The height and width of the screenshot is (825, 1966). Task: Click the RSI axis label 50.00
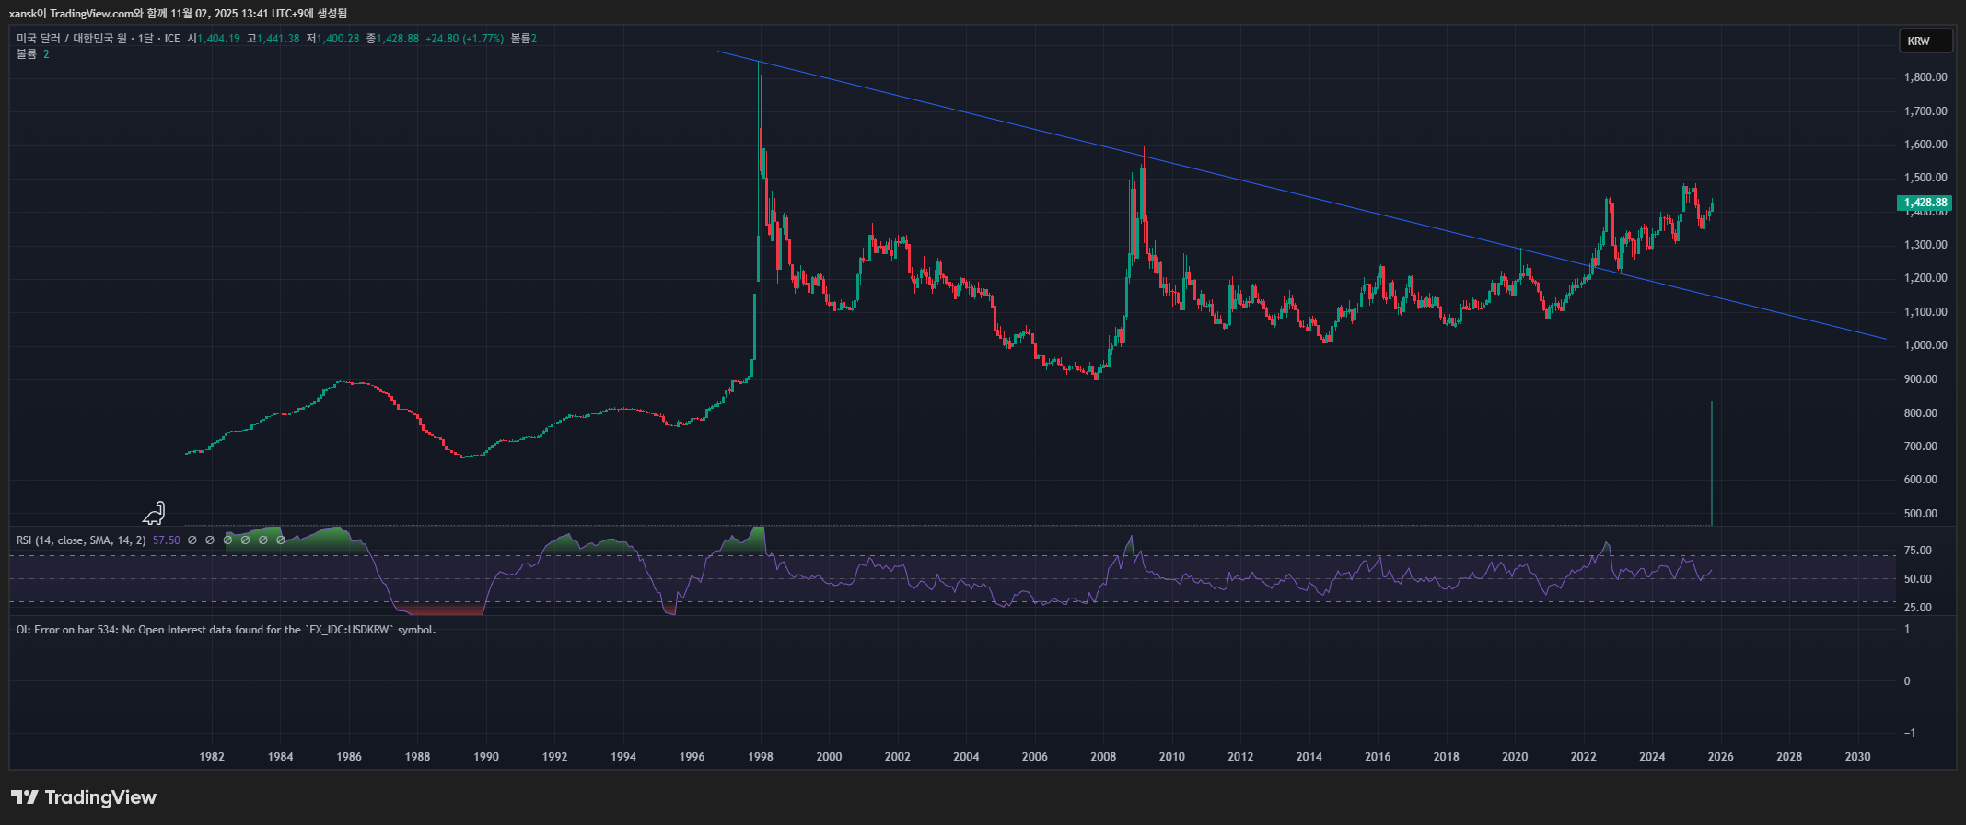[1918, 579]
